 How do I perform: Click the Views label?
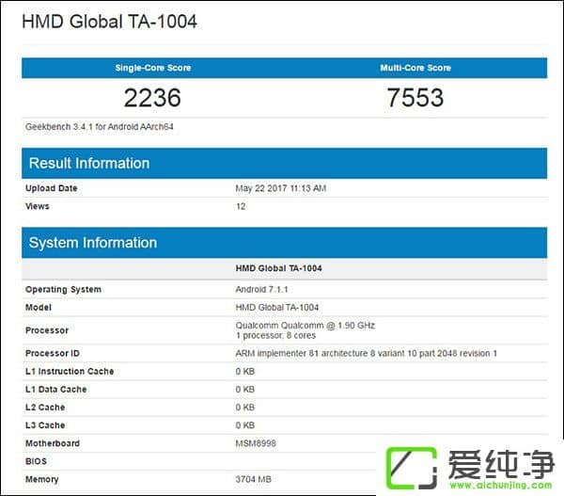point(38,206)
